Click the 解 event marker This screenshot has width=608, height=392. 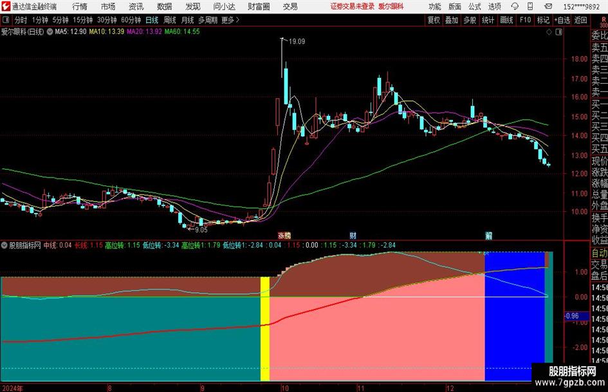pyautogui.click(x=488, y=236)
